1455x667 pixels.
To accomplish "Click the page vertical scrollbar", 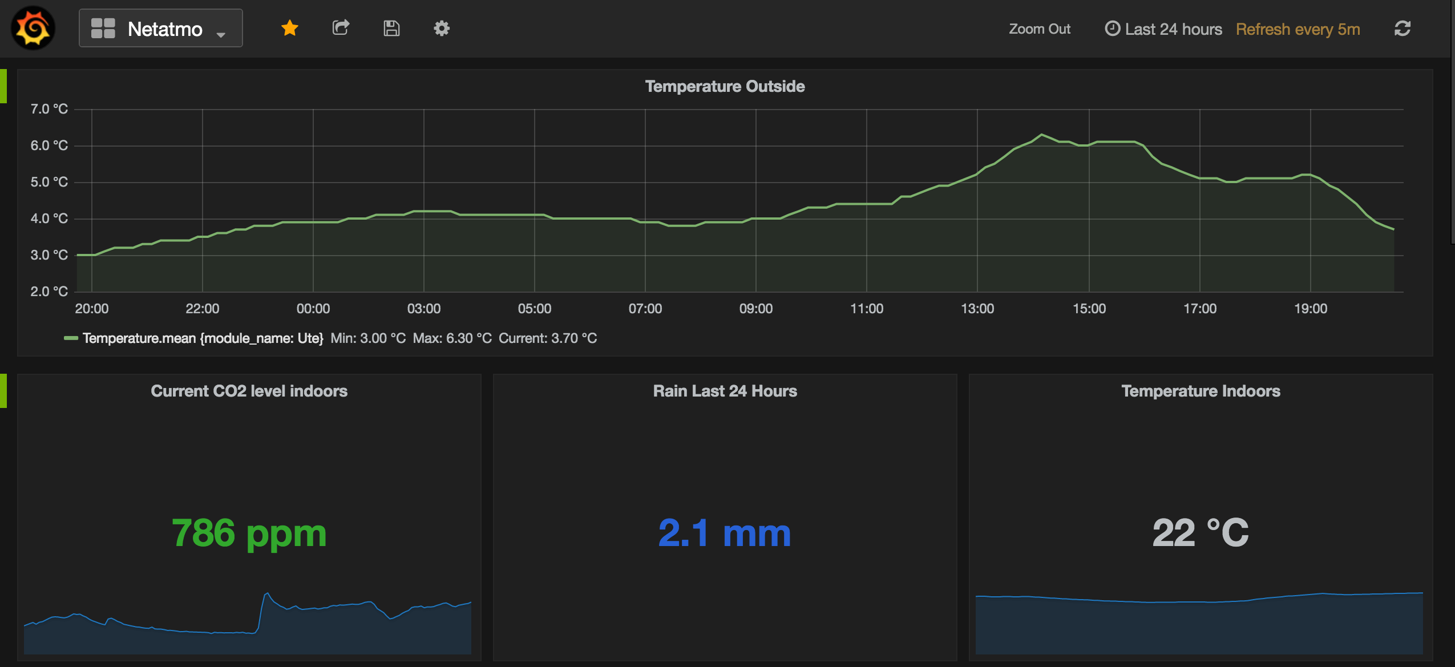I will coord(1453,122).
